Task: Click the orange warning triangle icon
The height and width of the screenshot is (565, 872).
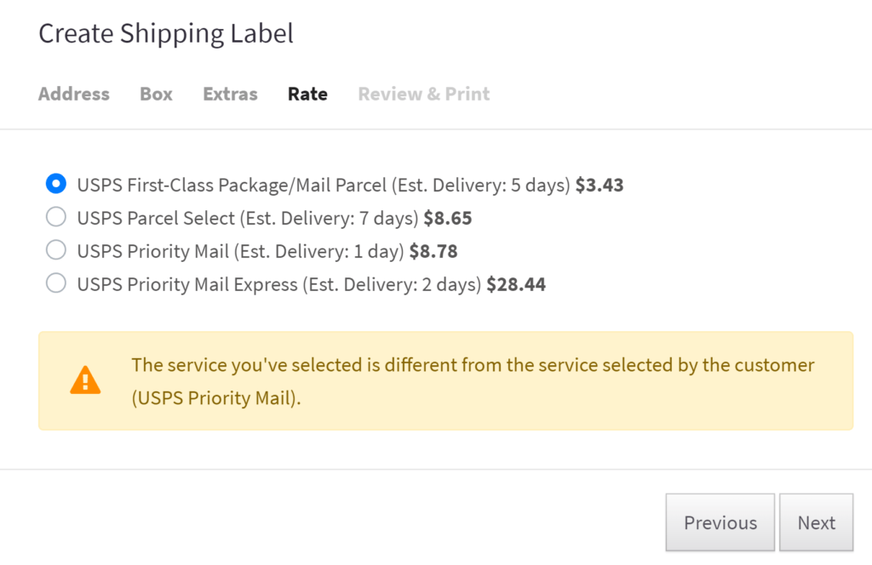Action: (85, 380)
